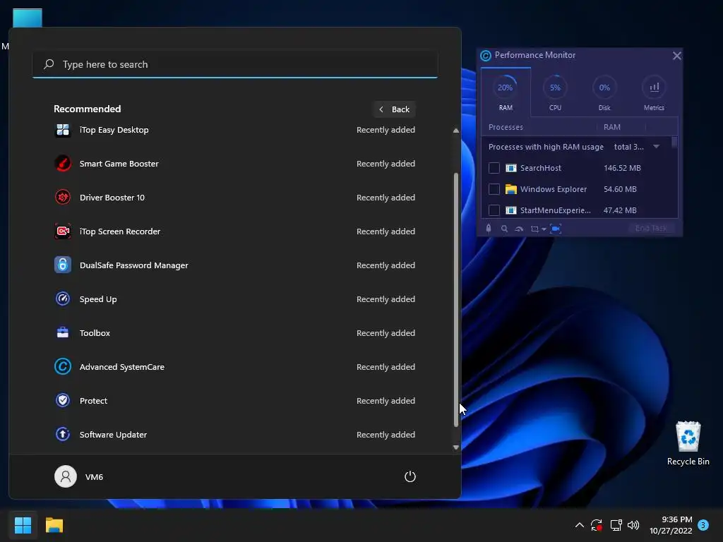This screenshot has height=542, width=723.
Task: Switch to the Disk tab
Action: pos(604,92)
